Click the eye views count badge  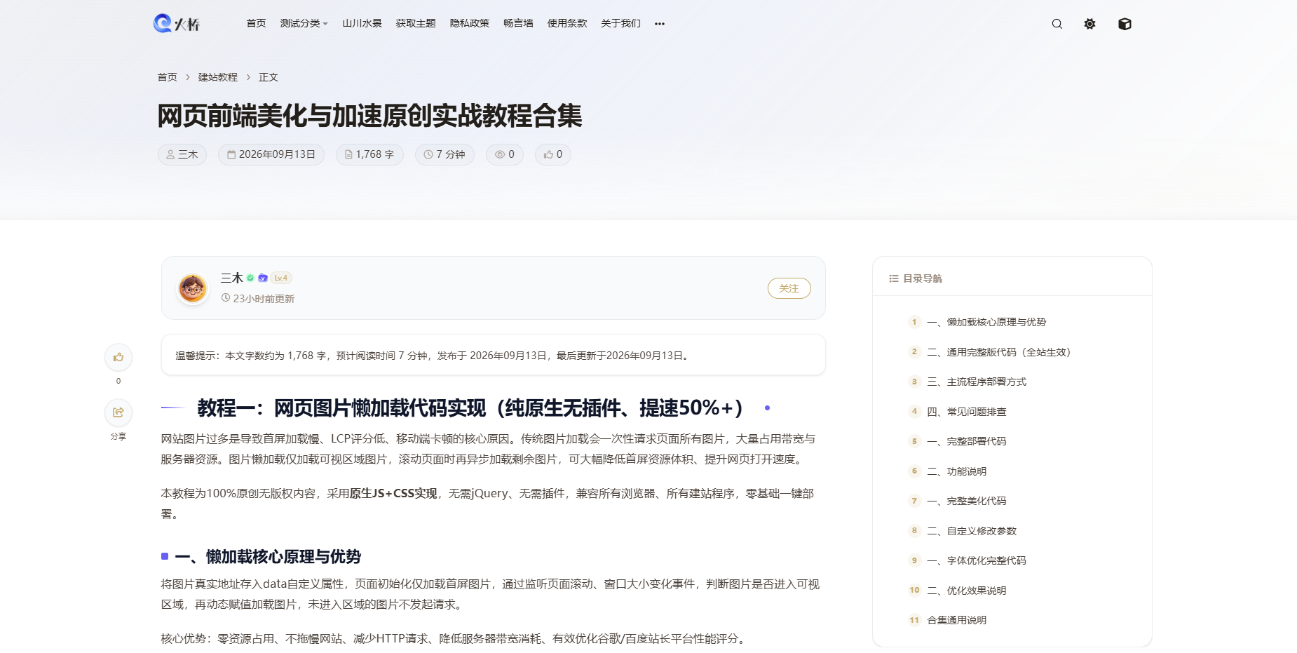point(505,154)
